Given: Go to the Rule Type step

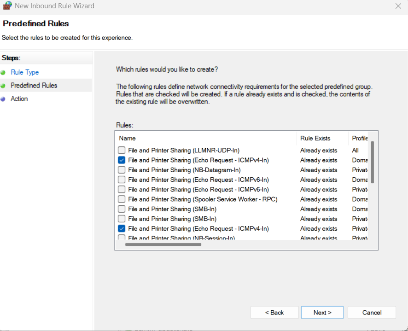Looking at the screenshot, I should point(25,72).
